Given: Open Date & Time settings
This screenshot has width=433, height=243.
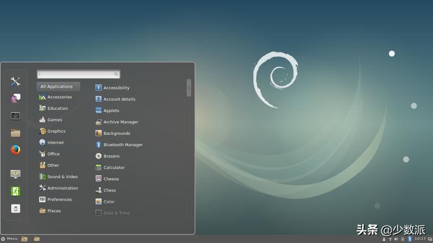Looking at the screenshot, I should tap(112, 213).
